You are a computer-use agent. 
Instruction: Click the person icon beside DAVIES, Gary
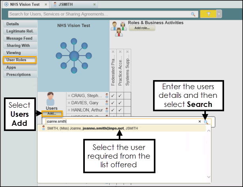[x=107, y=103]
